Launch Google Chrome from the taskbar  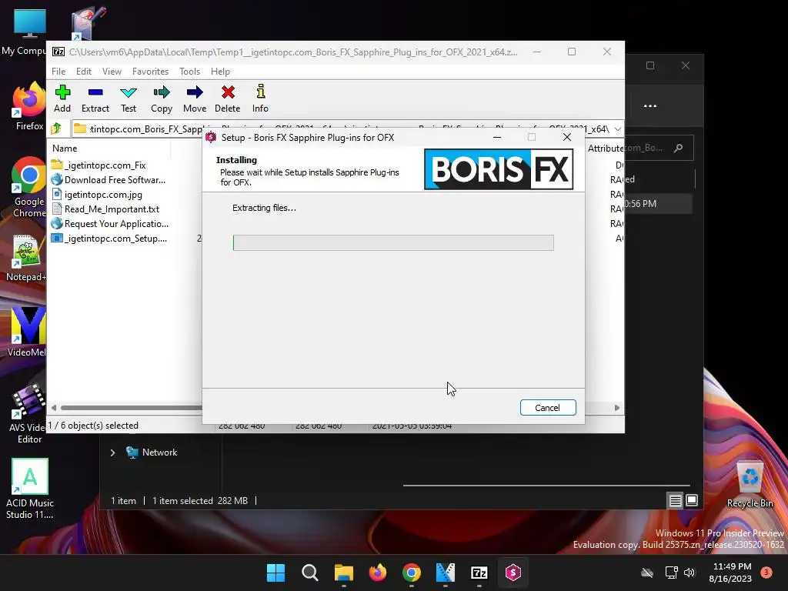coord(412,573)
